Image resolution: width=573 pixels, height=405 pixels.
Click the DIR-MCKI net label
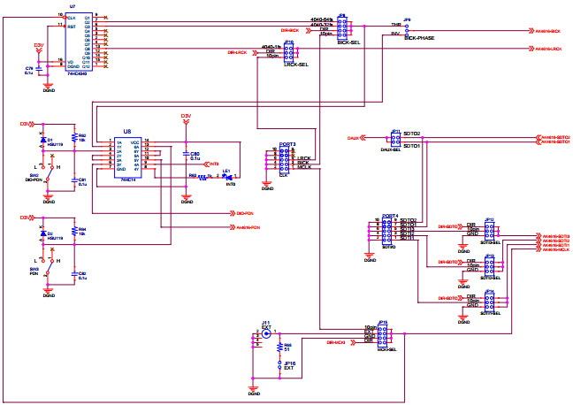[x=335, y=341]
